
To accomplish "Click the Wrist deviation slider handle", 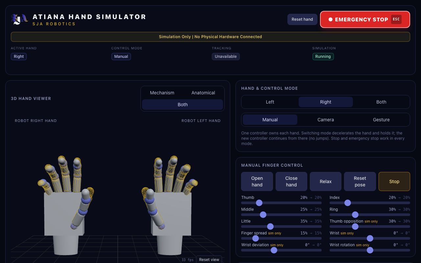I will point(274,250).
